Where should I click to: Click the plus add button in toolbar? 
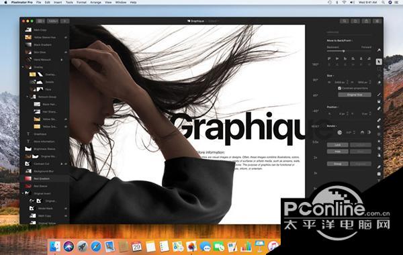[64, 21]
